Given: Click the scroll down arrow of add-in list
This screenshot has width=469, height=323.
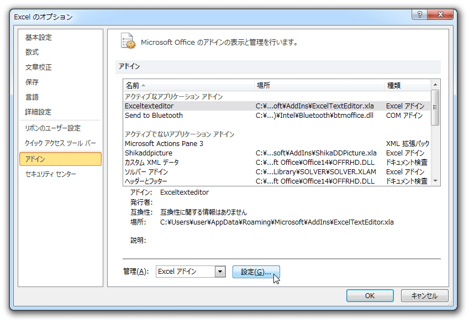Looking at the screenshot, I should pyautogui.click(x=435, y=180).
